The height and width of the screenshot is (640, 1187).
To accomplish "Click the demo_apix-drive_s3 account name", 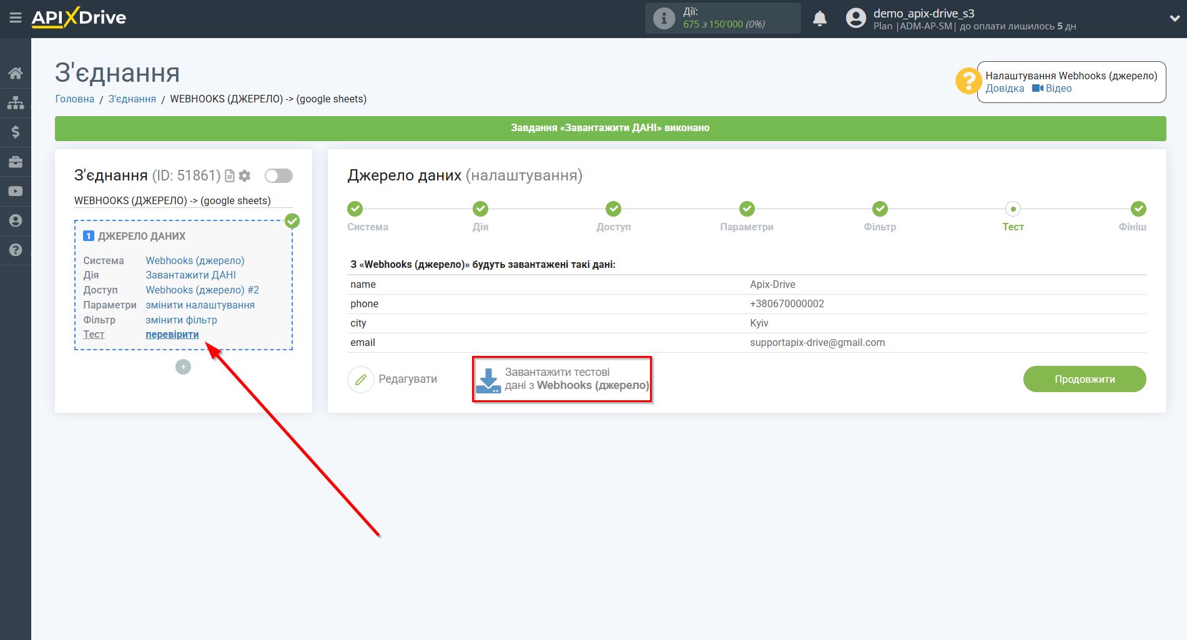I will coord(923,13).
